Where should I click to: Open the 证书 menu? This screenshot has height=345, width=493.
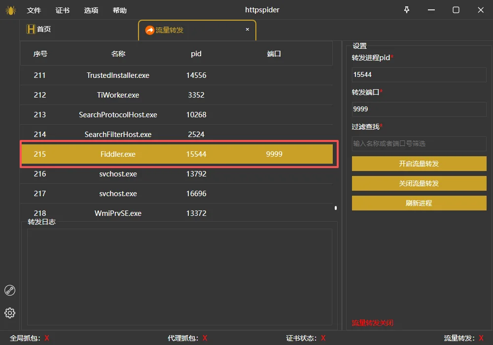coord(63,10)
